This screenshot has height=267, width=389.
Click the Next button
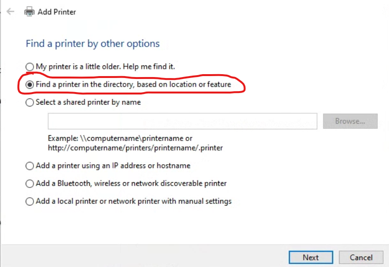(310, 257)
